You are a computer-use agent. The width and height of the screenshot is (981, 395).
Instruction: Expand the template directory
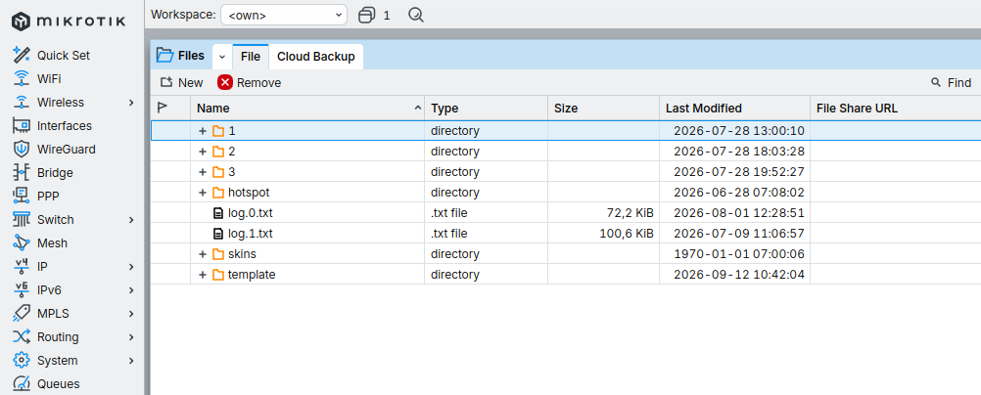pyautogui.click(x=202, y=275)
